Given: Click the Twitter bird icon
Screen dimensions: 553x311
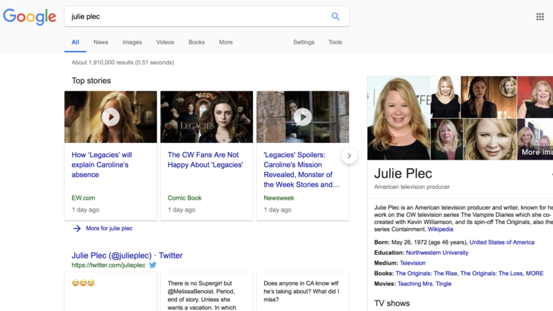Looking at the screenshot, I should coord(153,265).
